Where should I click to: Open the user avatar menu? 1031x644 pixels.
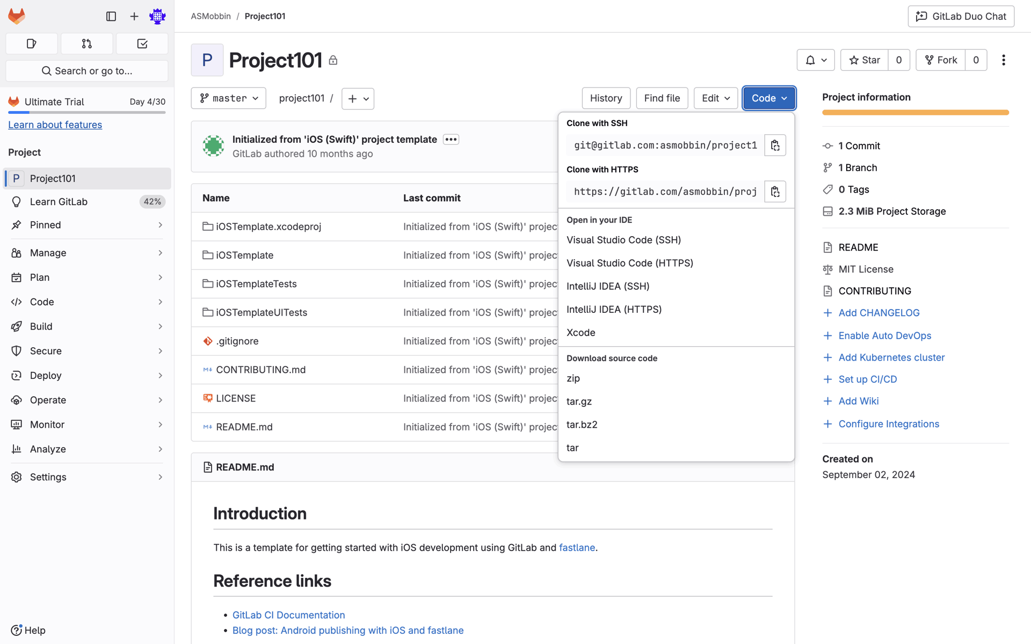pyautogui.click(x=157, y=16)
